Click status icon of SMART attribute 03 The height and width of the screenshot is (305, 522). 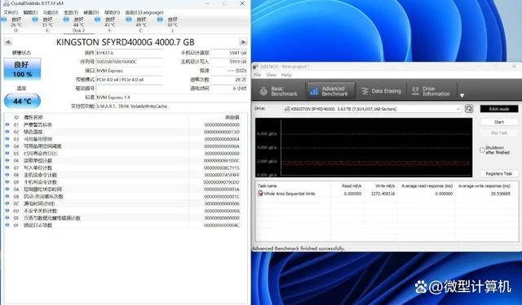pos(7,139)
